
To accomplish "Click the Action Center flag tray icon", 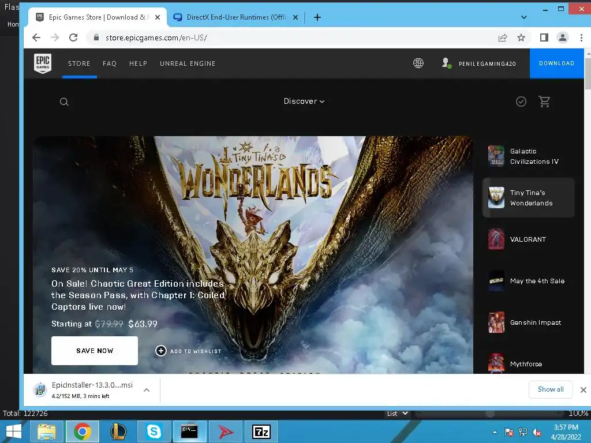I will (x=509, y=433).
